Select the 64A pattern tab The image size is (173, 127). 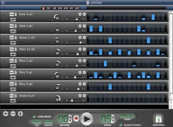(60, 8)
